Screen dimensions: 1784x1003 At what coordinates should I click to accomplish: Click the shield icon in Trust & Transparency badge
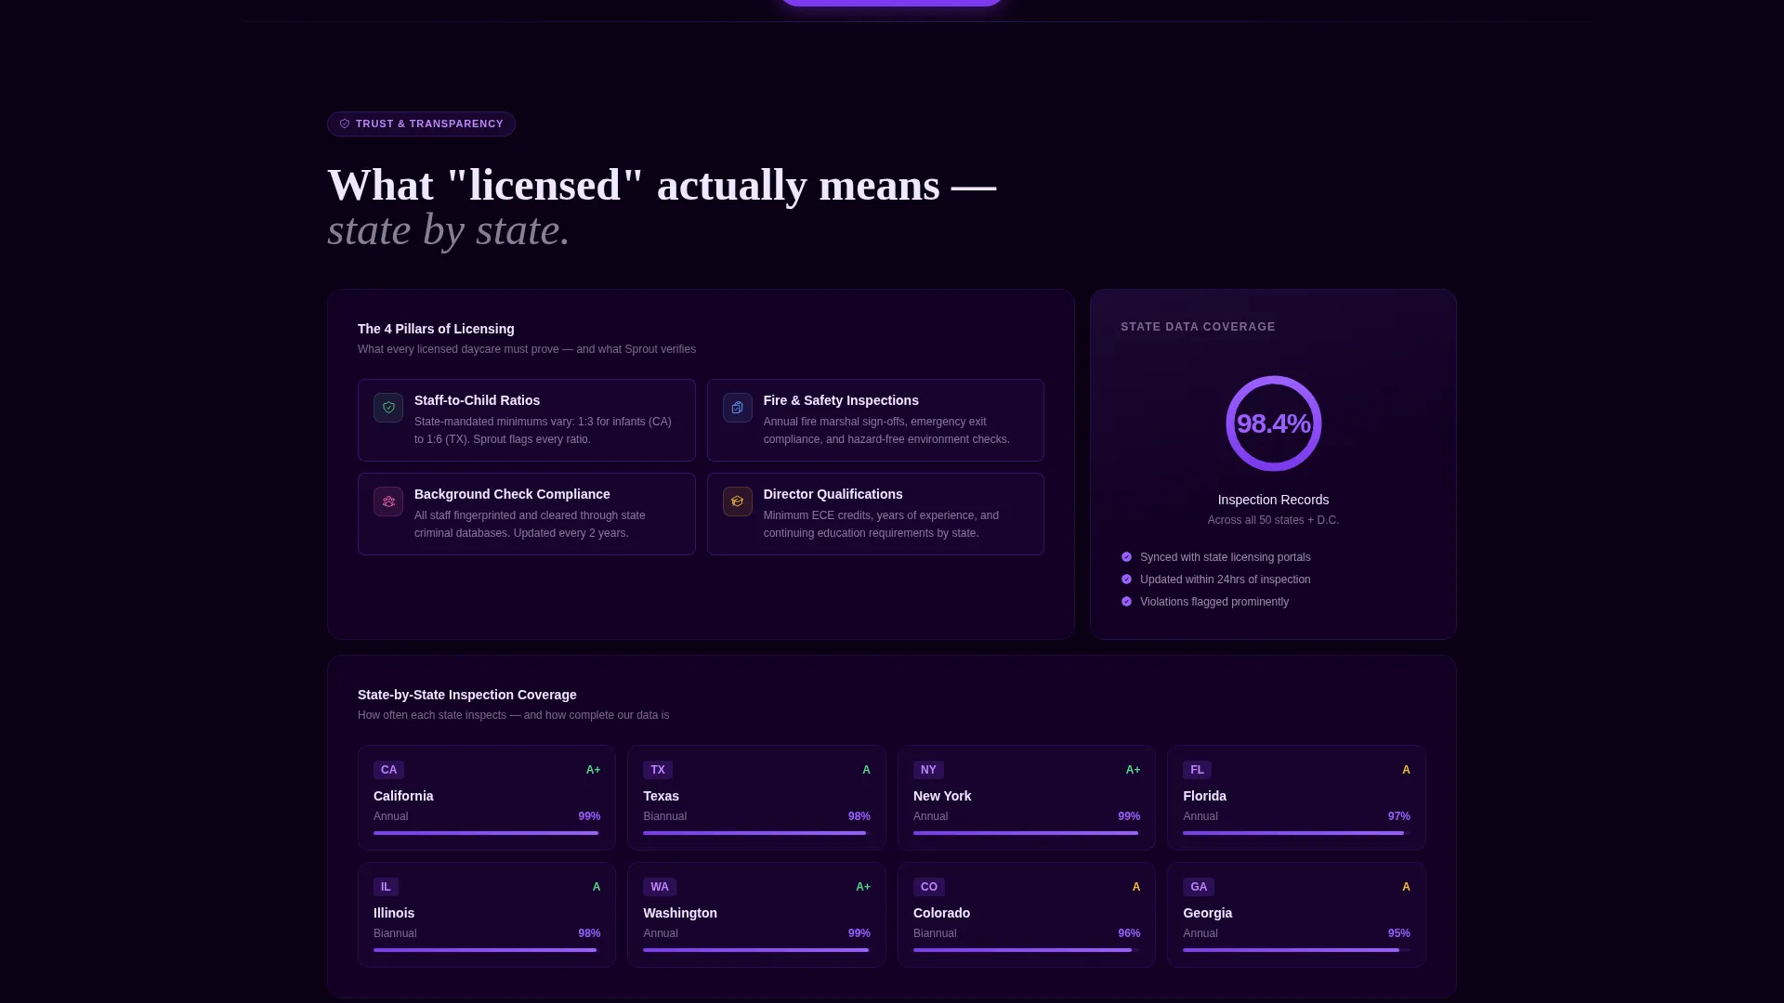click(x=345, y=124)
